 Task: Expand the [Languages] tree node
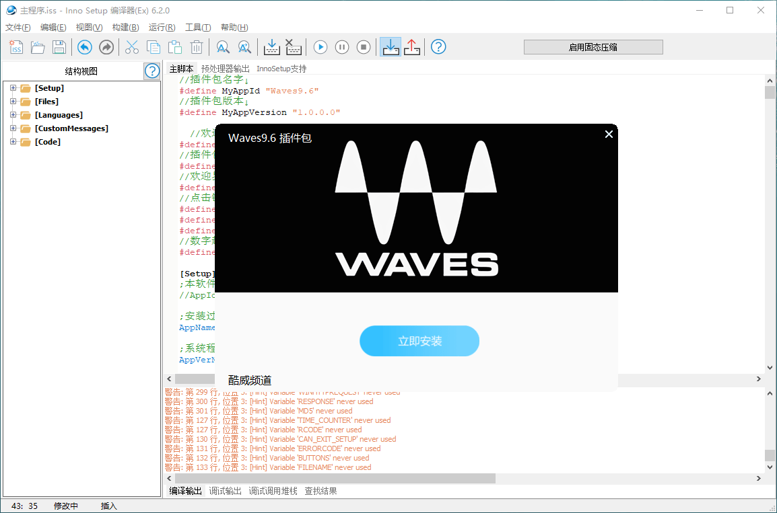(x=13, y=114)
